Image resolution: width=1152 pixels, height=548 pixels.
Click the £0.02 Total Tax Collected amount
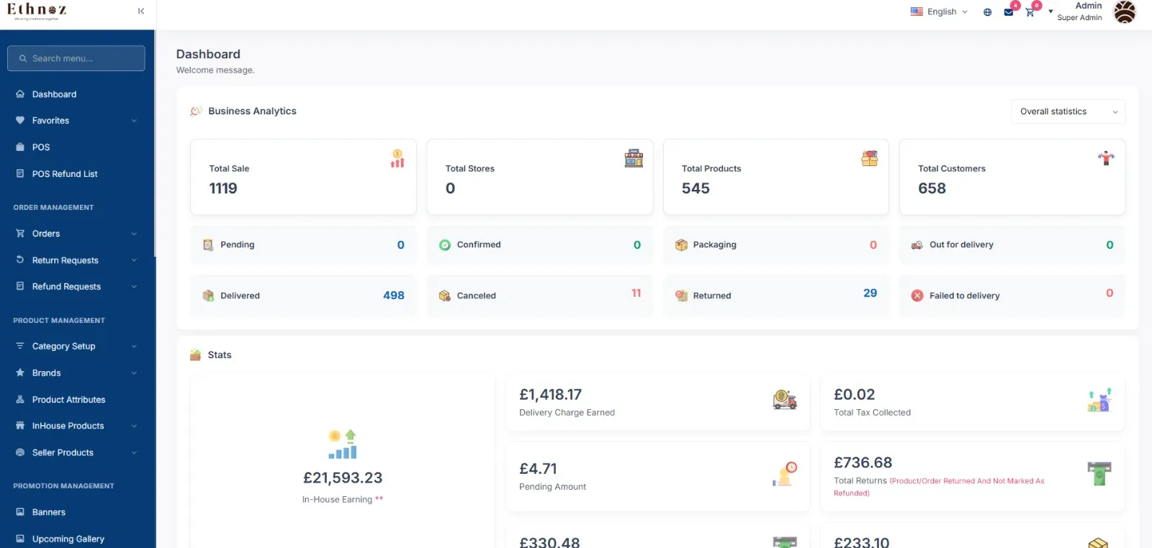pos(854,394)
